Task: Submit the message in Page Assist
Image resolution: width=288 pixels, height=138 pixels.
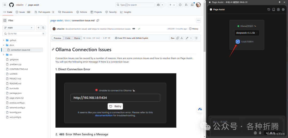Action: 270,133
